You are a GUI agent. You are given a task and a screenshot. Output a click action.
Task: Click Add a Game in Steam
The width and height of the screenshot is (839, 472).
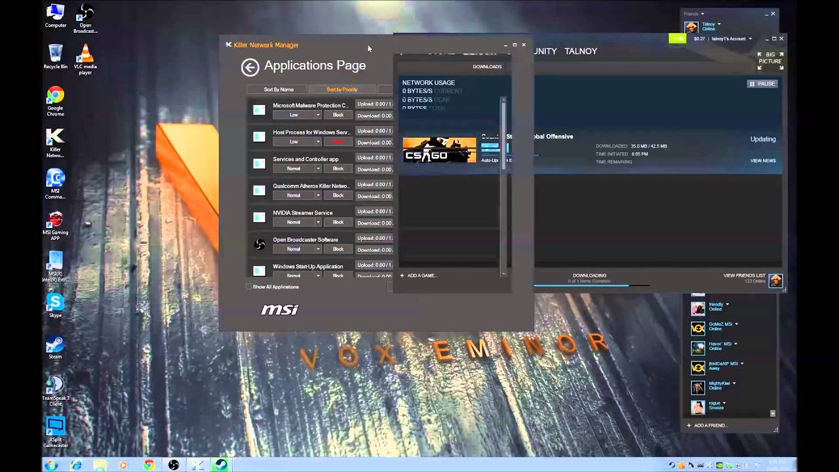418,275
